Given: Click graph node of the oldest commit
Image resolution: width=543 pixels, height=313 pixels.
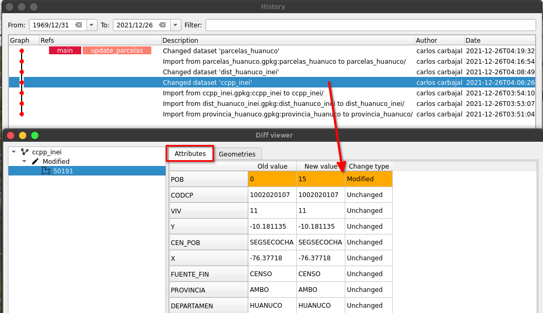Looking at the screenshot, I should (22, 114).
